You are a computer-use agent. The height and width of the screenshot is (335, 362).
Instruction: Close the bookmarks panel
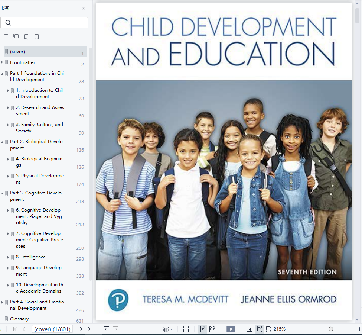84,8
